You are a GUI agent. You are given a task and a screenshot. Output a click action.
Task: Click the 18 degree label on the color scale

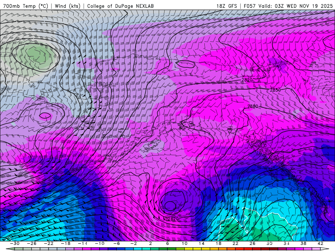pyautogui.click(x=218, y=243)
